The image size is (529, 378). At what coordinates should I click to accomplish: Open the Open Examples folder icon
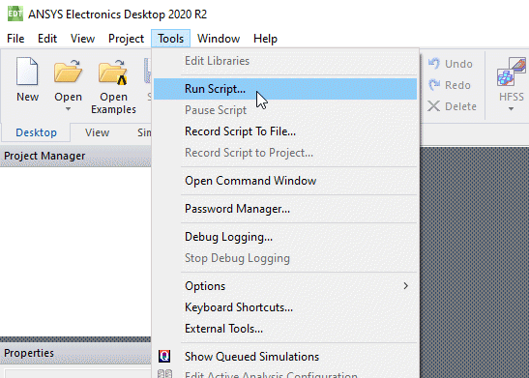(113, 72)
